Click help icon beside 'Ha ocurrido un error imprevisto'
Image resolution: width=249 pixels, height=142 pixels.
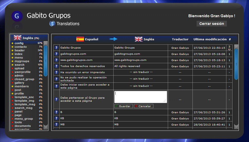tap(56, 72)
